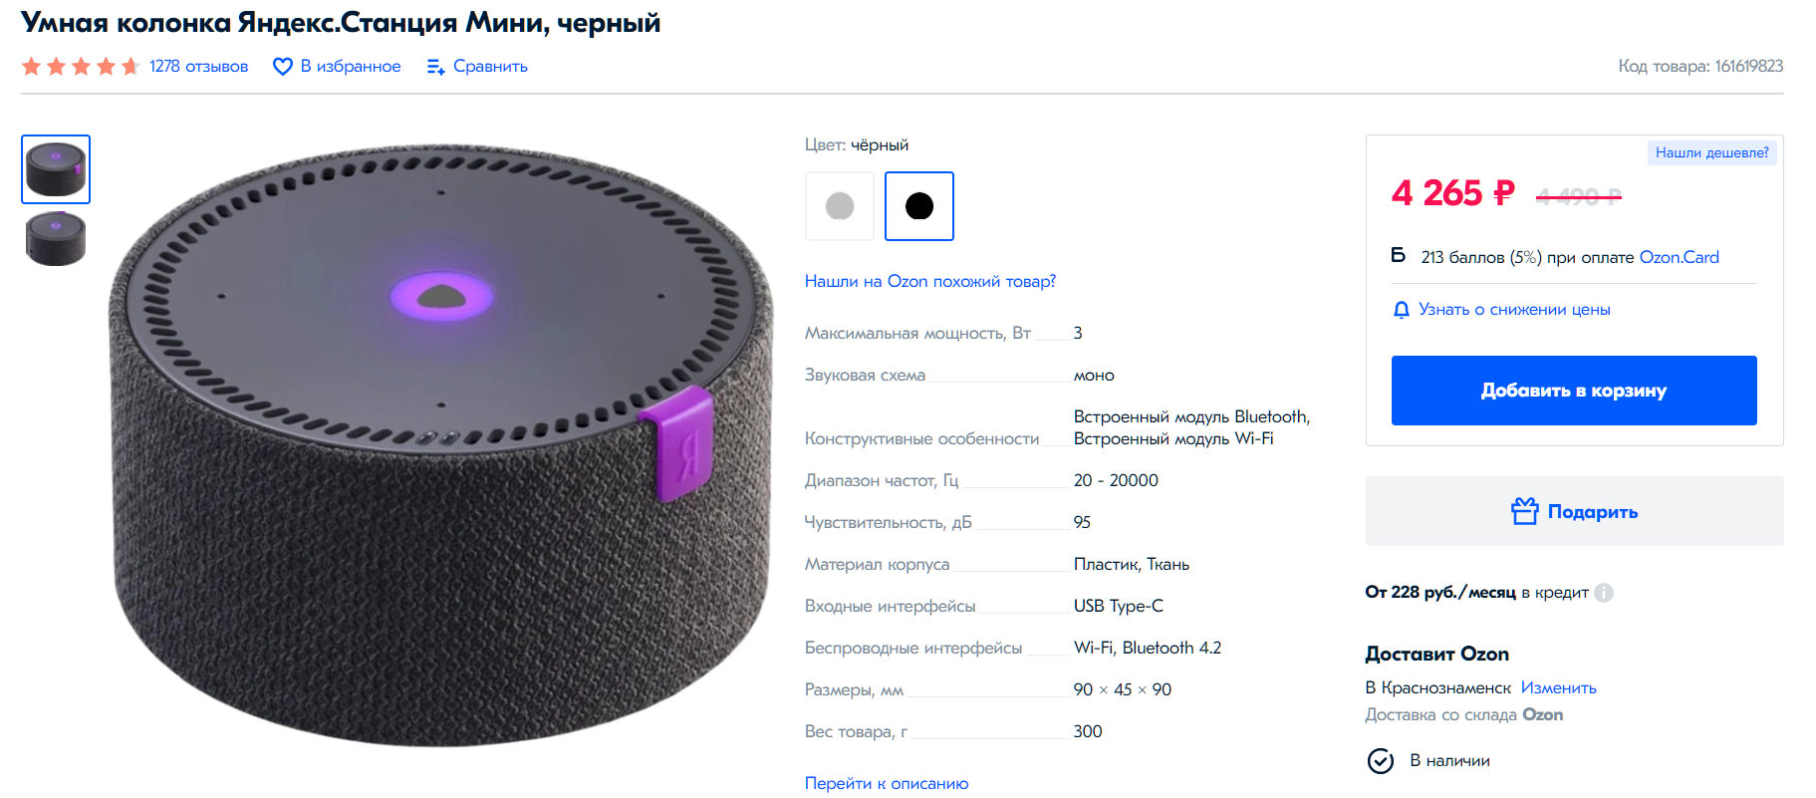Add the speaker to cart
This screenshot has height=798, width=1816.
[x=1573, y=391]
